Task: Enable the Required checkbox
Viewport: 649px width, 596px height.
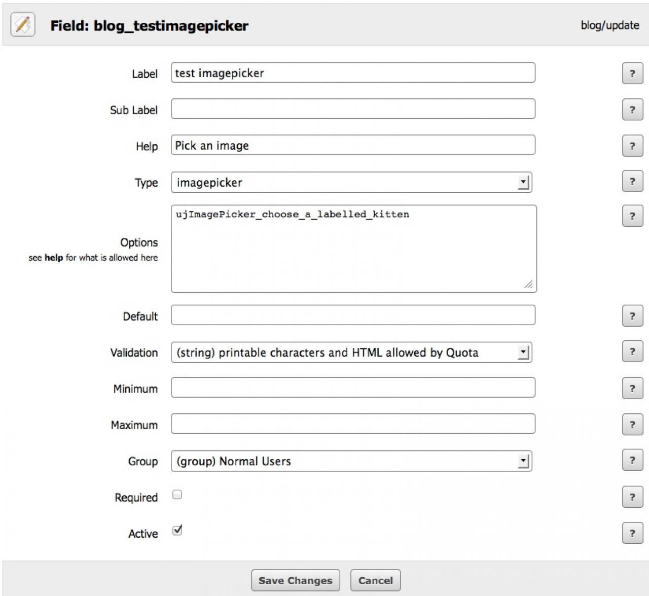Action: [177, 495]
